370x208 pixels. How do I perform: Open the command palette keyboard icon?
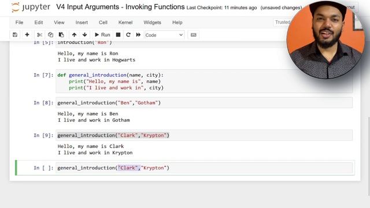tap(193, 35)
